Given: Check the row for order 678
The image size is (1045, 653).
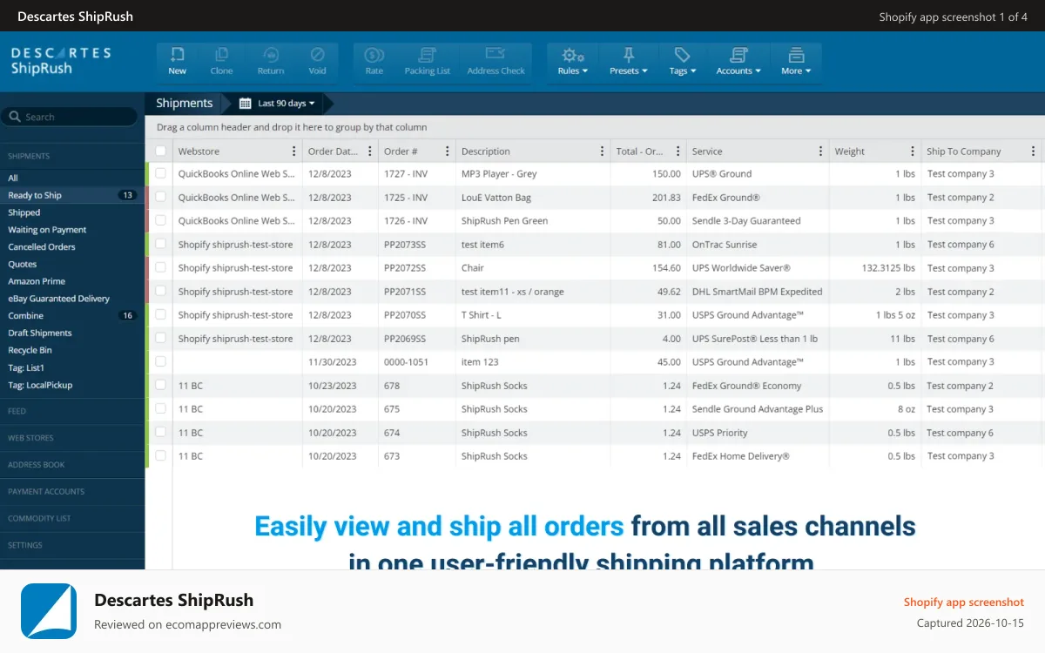Looking at the screenshot, I should 160,385.
